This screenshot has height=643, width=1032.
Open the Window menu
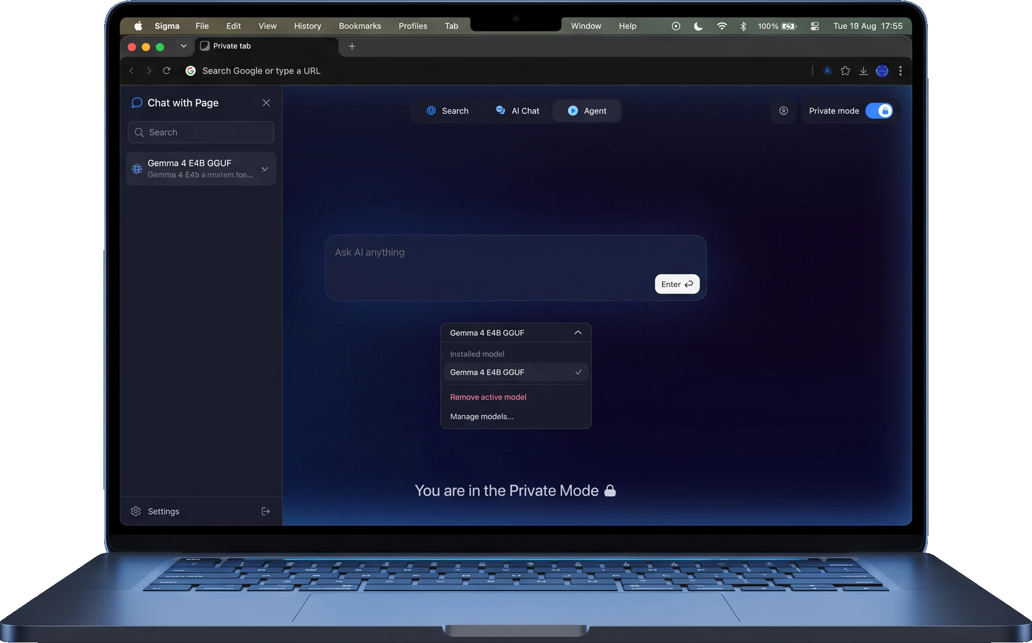click(586, 26)
